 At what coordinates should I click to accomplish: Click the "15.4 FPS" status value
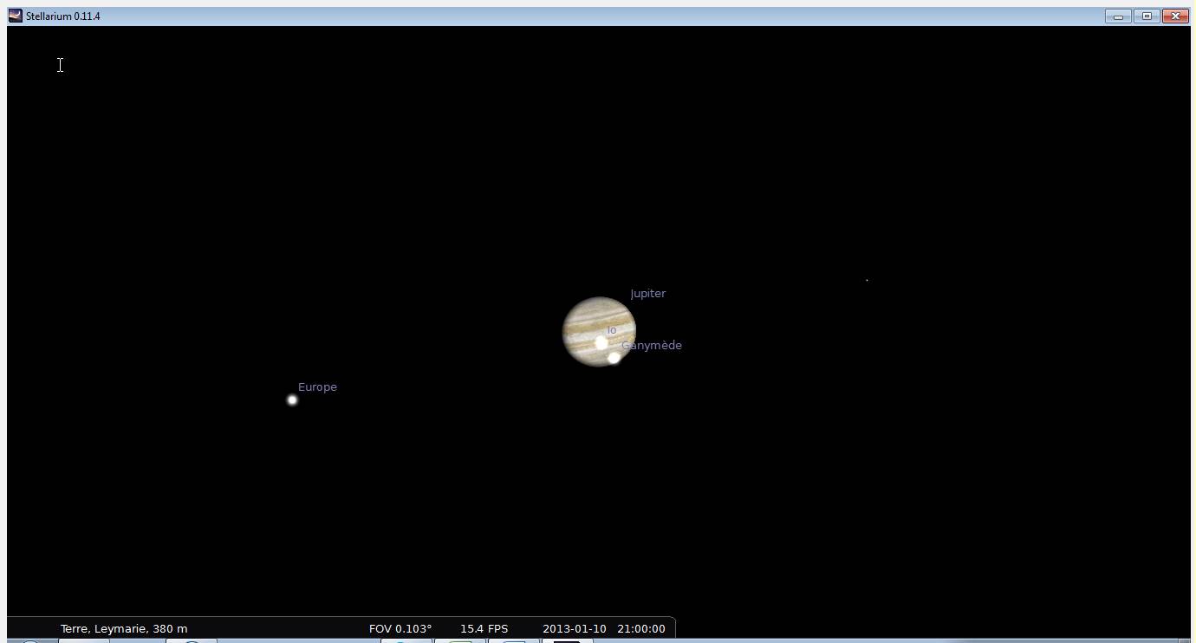tap(484, 629)
